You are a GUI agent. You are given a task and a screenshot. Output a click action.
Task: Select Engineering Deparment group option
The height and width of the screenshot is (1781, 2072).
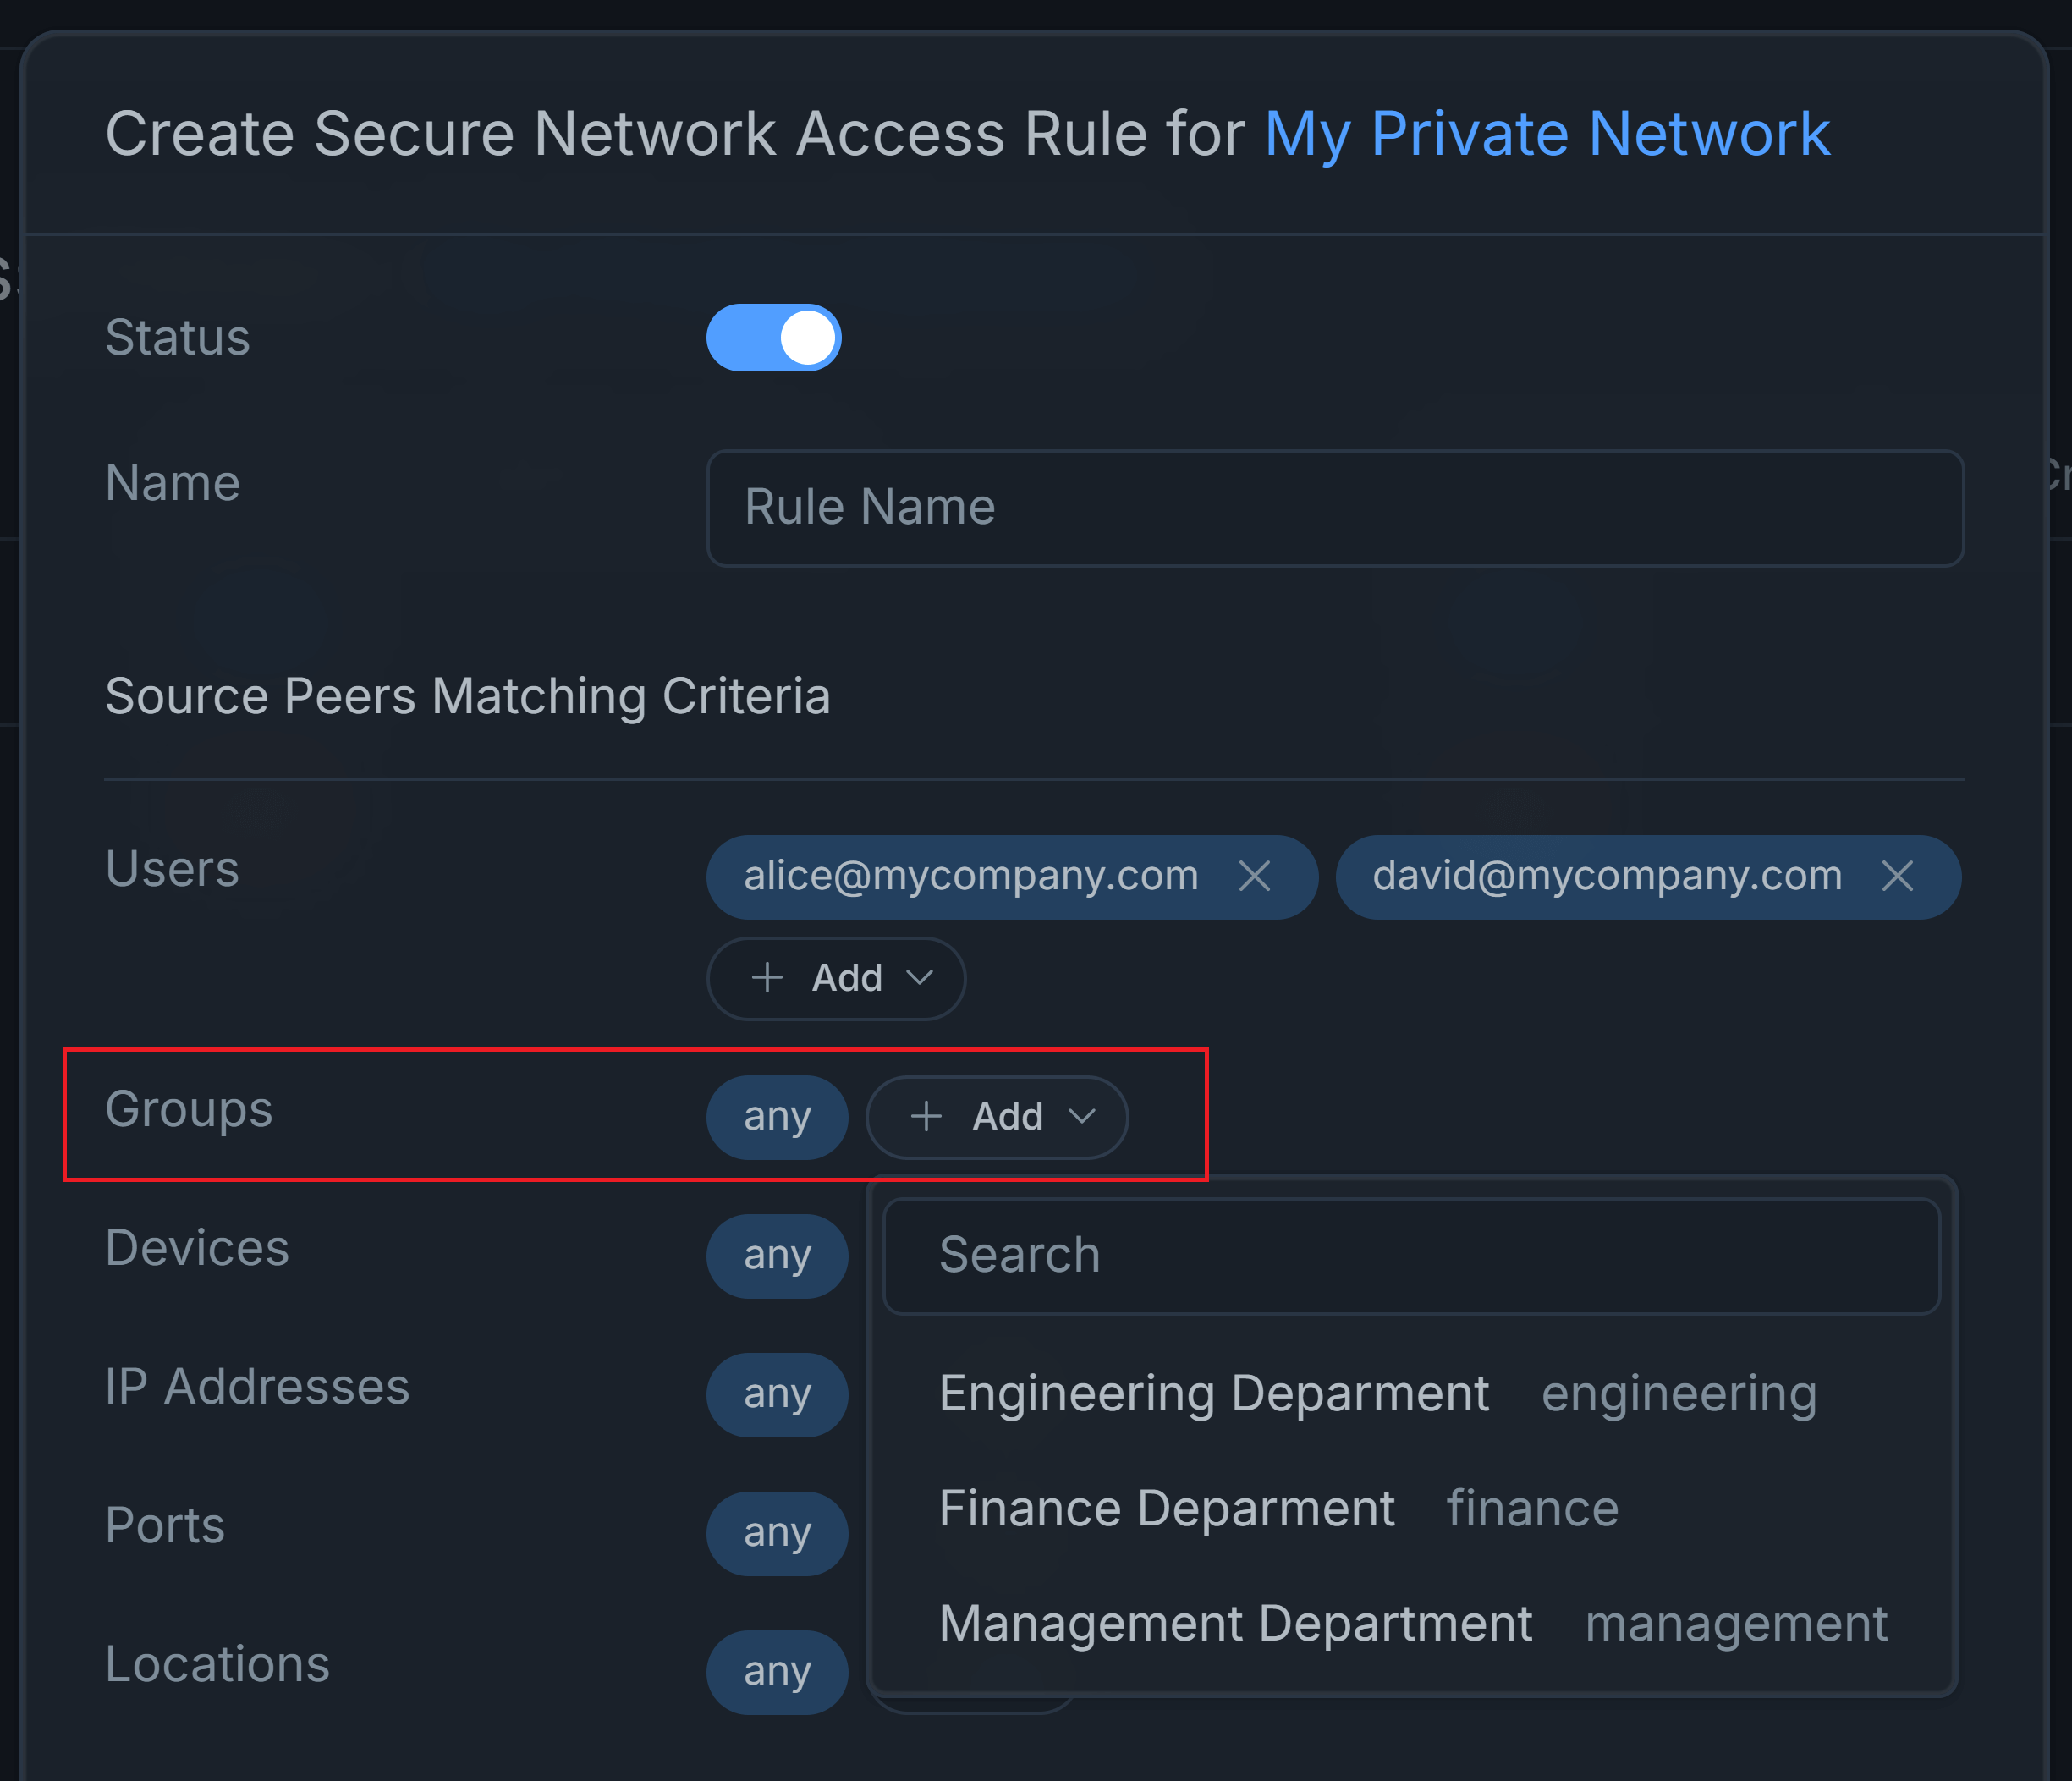[1214, 1393]
